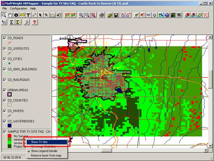Print the map with printer icon

pos(102,15)
